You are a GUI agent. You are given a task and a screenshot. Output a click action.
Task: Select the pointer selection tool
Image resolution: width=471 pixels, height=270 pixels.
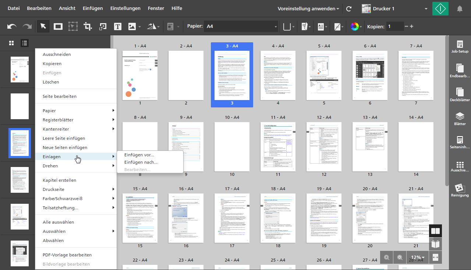coord(43,26)
